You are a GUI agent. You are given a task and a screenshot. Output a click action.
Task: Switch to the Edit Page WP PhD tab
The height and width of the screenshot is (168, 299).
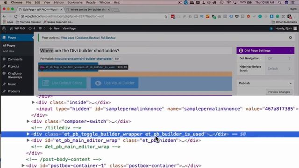tap(41, 9)
